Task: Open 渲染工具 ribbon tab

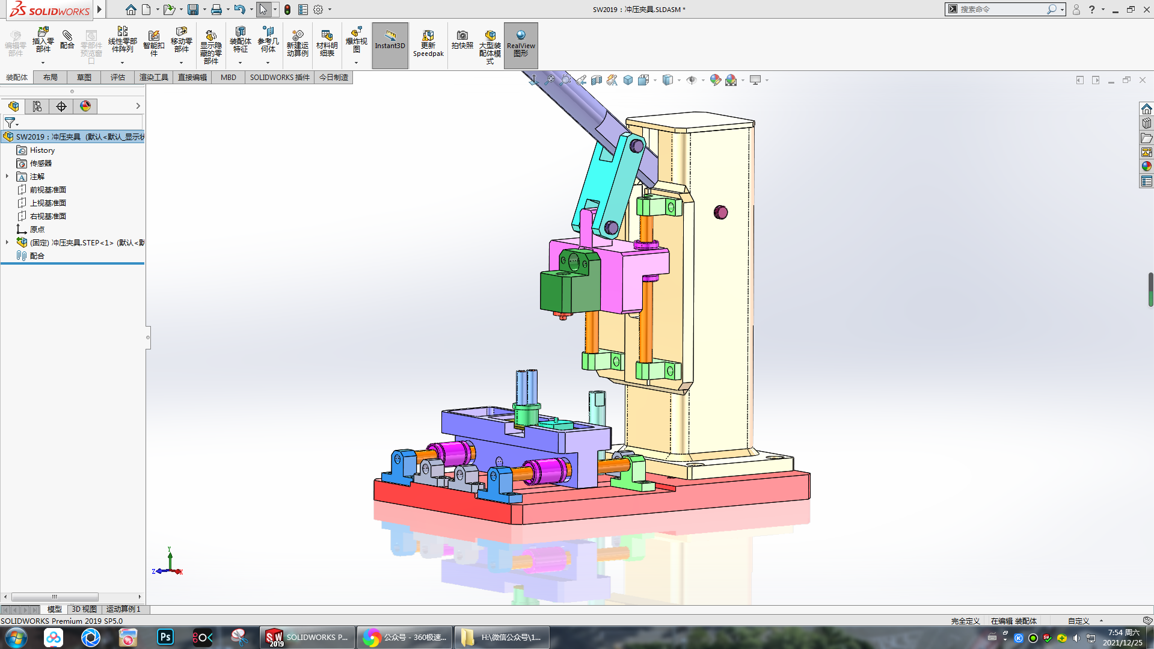Action: pos(154,78)
